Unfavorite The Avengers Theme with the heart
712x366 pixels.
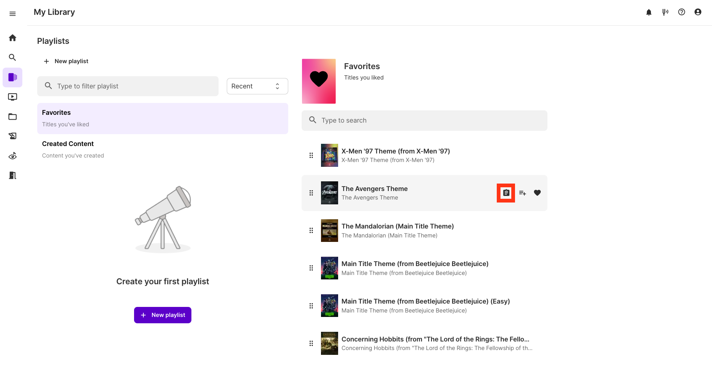(537, 193)
